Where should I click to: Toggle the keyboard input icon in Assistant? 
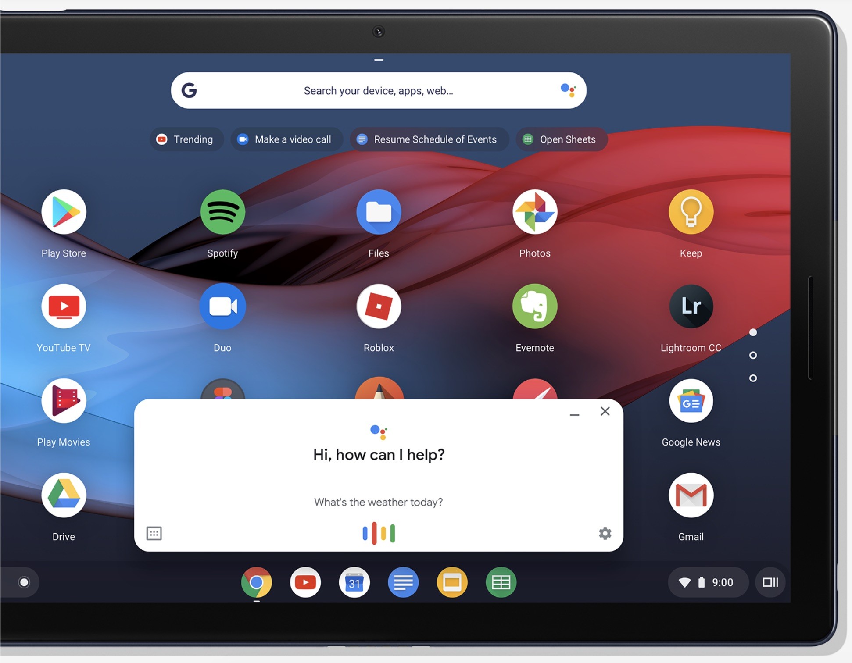154,534
